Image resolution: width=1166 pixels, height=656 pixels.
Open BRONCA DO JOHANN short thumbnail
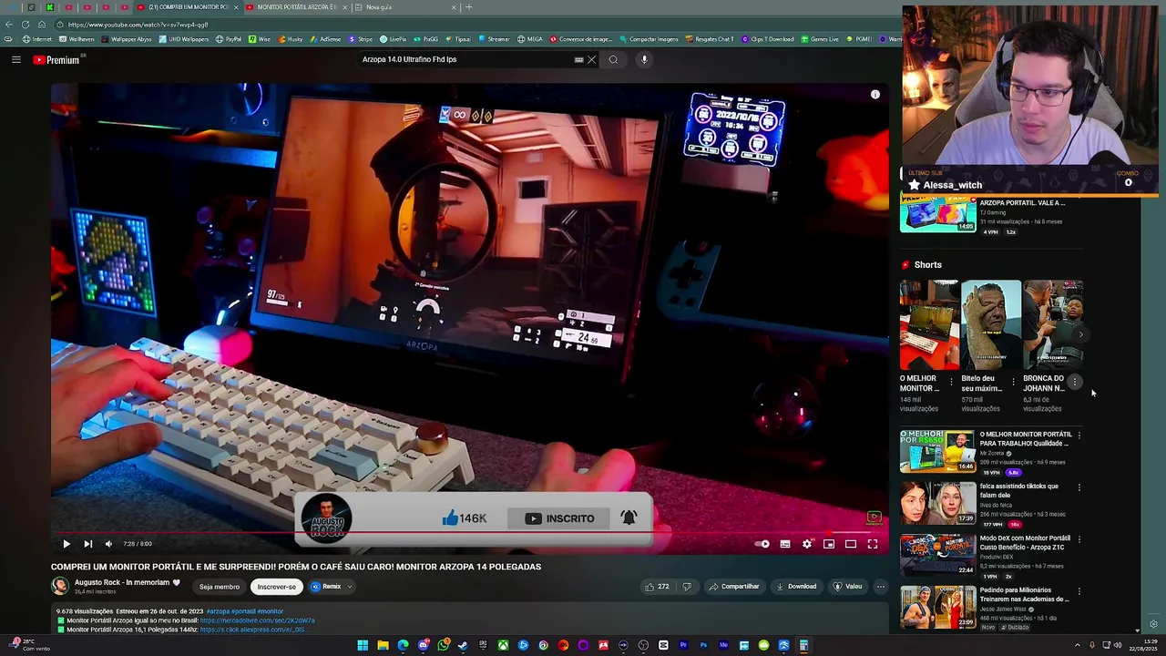1053,324
